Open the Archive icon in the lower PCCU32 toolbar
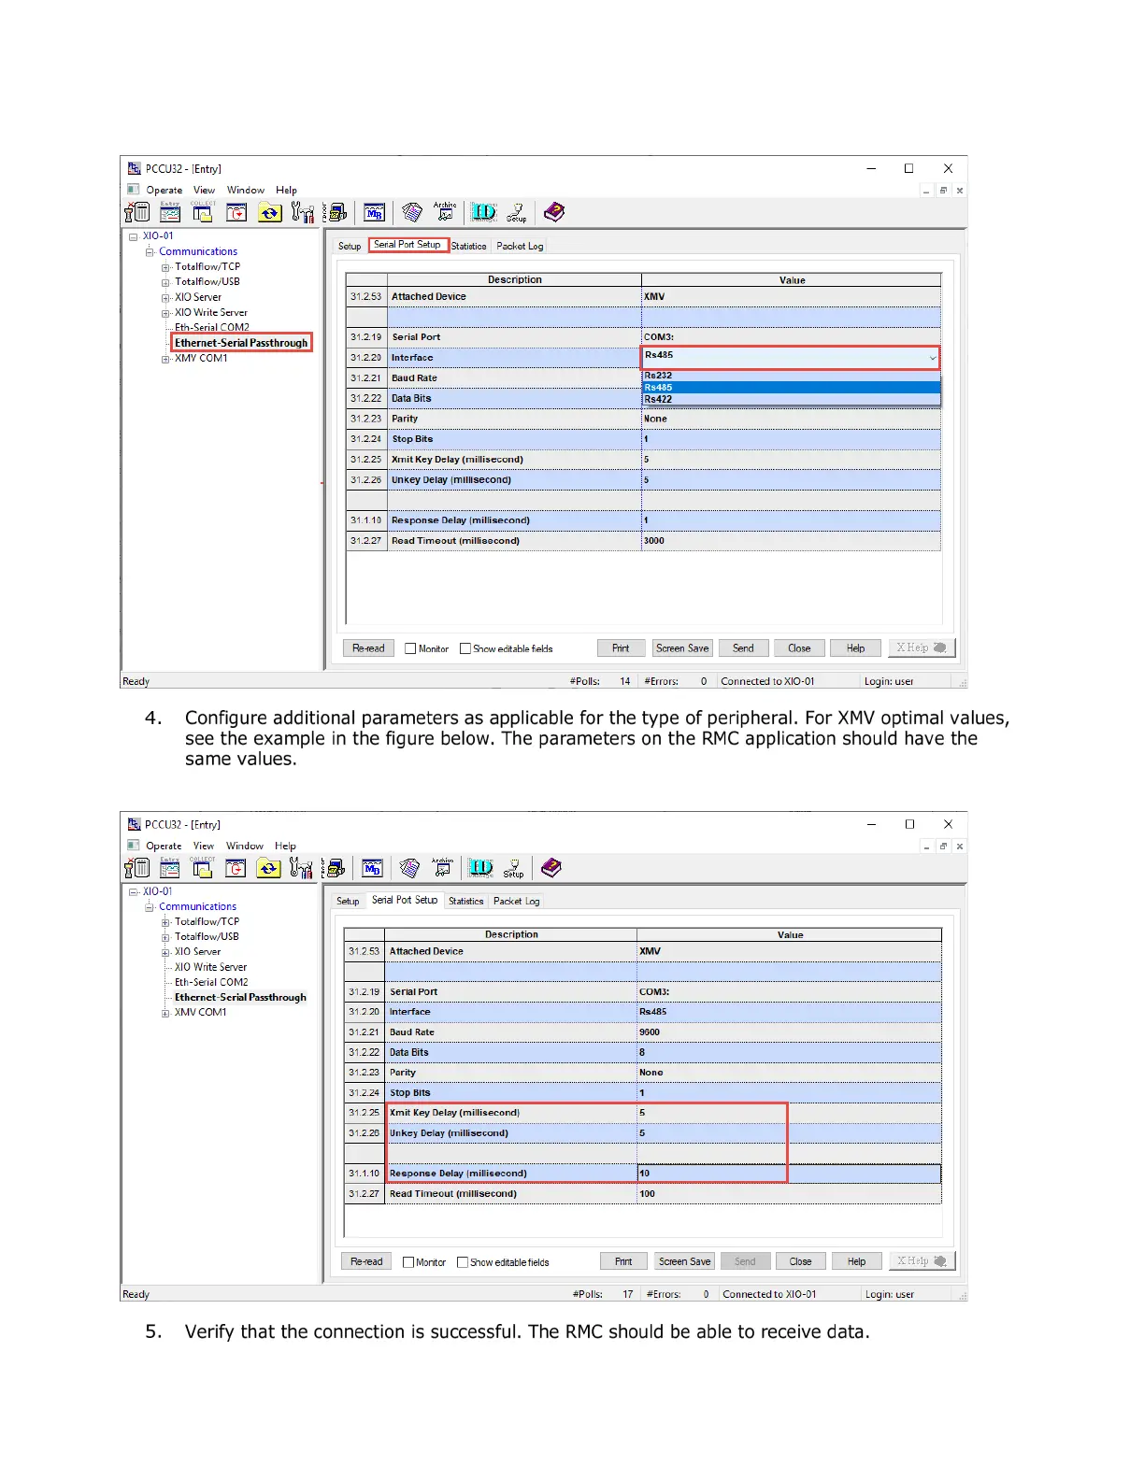This screenshot has height=1480, width=1144. pyautogui.click(x=443, y=868)
